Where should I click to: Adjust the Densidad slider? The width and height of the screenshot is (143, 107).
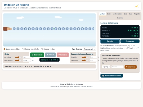click(85, 61)
